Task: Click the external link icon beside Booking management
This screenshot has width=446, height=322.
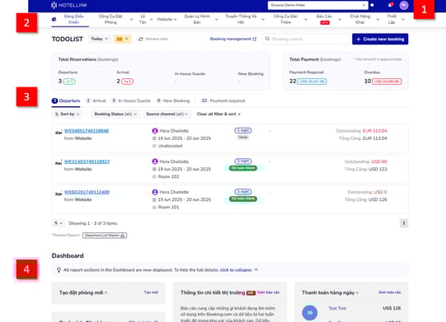Action: [x=254, y=39]
